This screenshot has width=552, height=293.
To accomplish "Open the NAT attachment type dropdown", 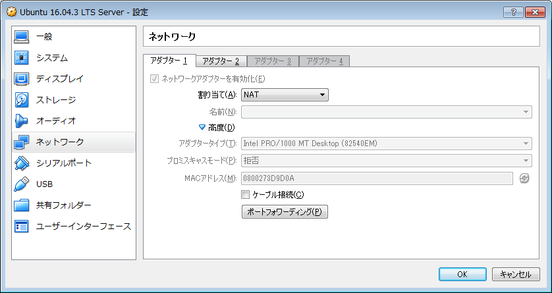I will [285, 95].
